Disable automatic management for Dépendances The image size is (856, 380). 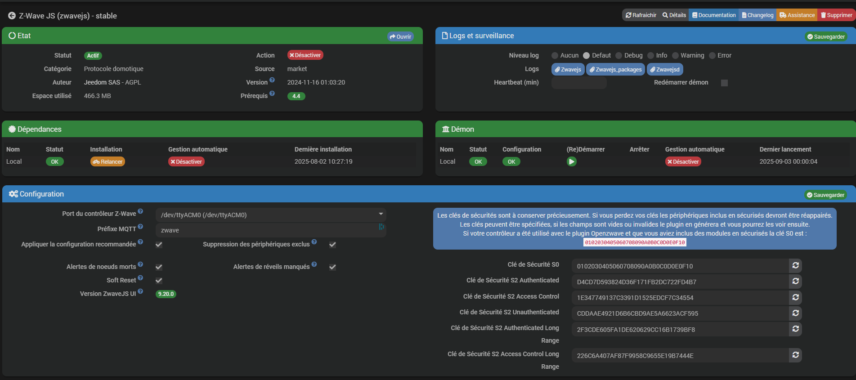click(186, 161)
